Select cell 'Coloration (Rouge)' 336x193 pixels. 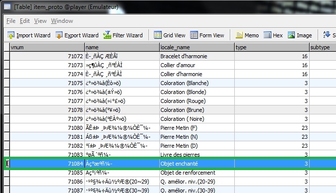click(197, 101)
